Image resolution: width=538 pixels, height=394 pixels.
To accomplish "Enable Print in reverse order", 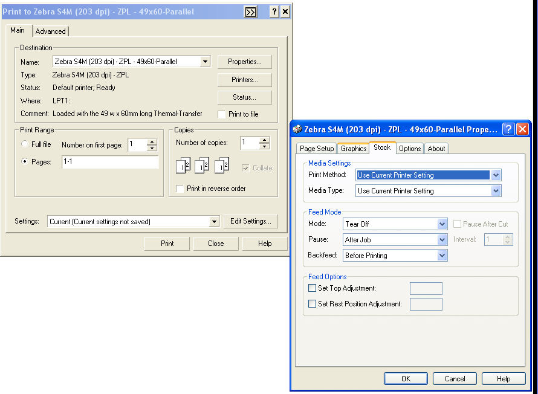I will point(180,189).
